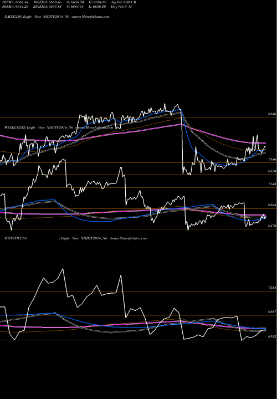Screen dimensions: 277x399
Task: Click the WEEKLY Eagle View chart title
Action: point(59,127)
